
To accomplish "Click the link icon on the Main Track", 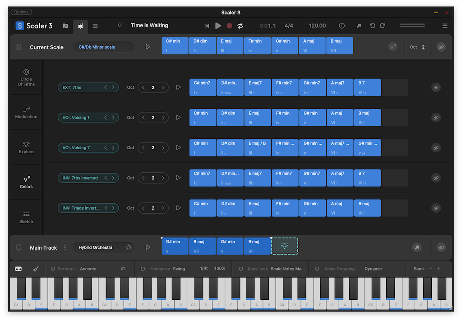I will 441,248.
